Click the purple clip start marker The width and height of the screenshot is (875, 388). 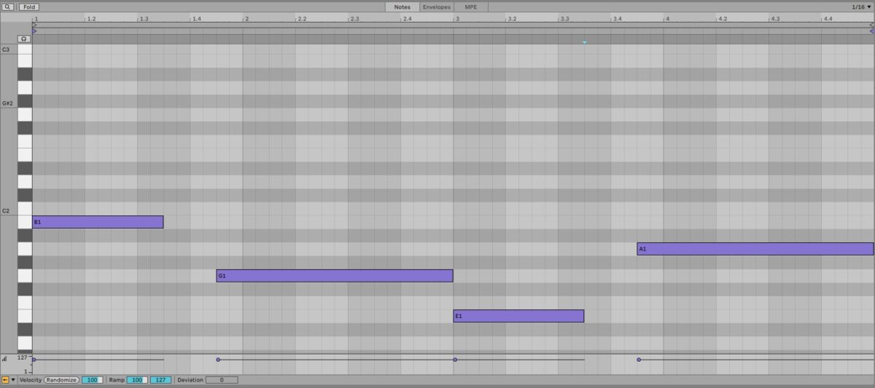coord(34,31)
